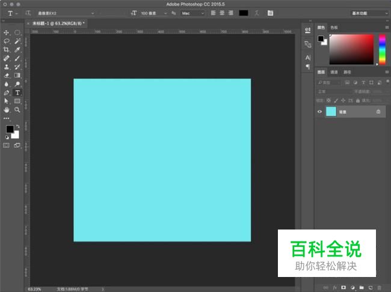Switch to the 色板 swatches tab
The width and height of the screenshot is (391, 292).
click(334, 27)
